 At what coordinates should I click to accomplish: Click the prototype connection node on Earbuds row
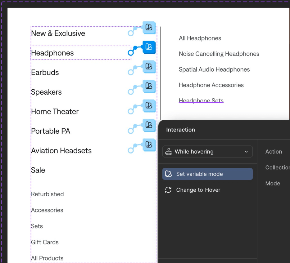(131, 72)
